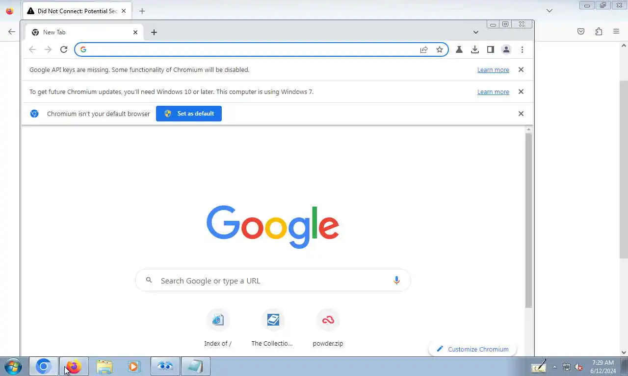
Task: Open the pen-and-paper tray icon
Action: pyautogui.click(x=539, y=366)
